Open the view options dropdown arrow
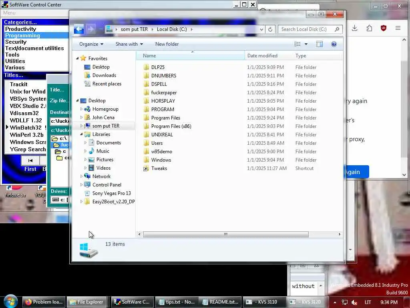 tap(306, 44)
